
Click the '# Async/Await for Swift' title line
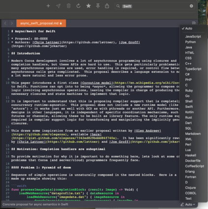[34, 31]
